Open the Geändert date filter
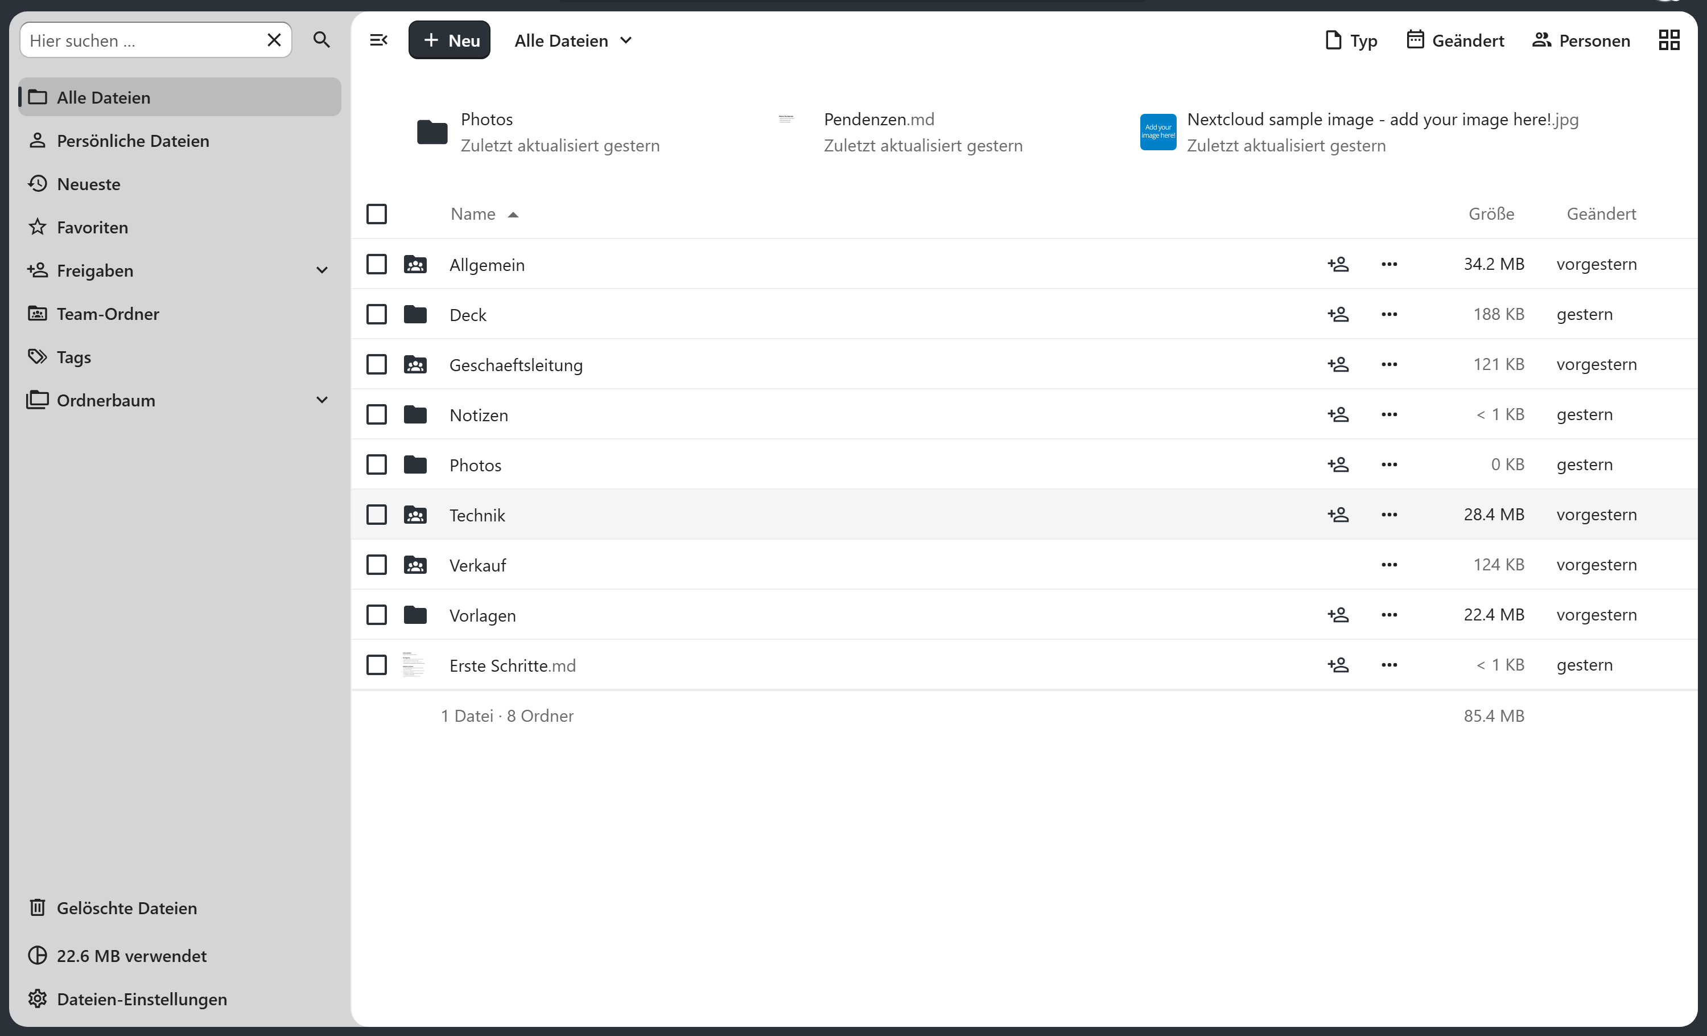Image resolution: width=1707 pixels, height=1036 pixels. coord(1455,40)
